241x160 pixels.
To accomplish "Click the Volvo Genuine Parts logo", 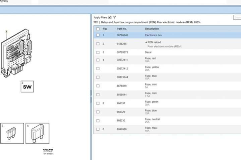I will pyautogui.click(x=48, y=151).
